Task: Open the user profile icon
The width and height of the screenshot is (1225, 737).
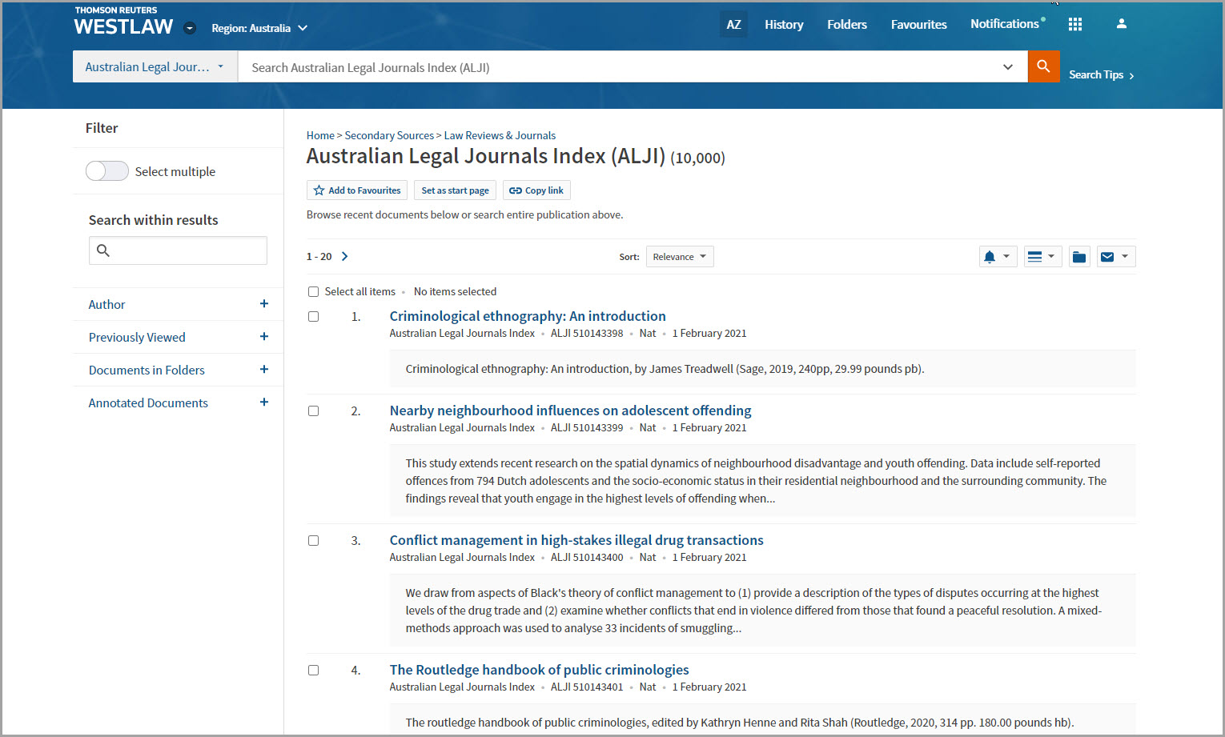Action: click(x=1122, y=24)
